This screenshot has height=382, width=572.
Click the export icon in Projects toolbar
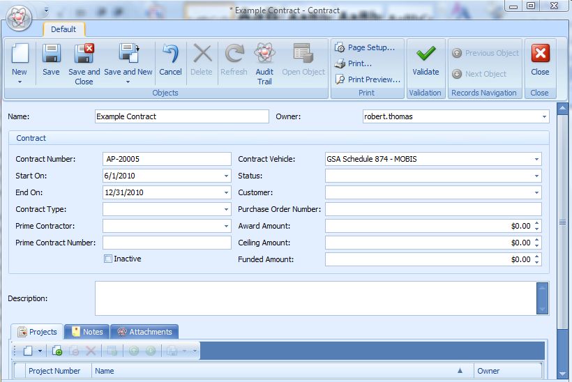[172, 351]
